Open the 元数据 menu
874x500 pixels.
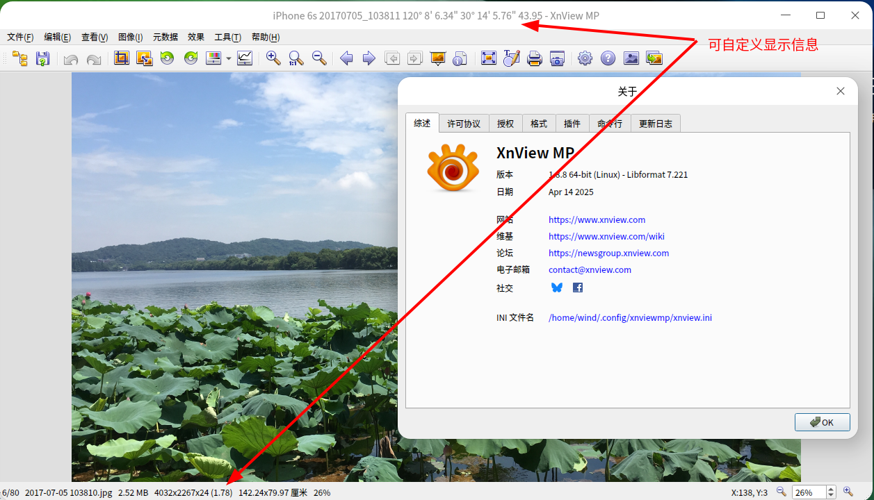(x=165, y=37)
